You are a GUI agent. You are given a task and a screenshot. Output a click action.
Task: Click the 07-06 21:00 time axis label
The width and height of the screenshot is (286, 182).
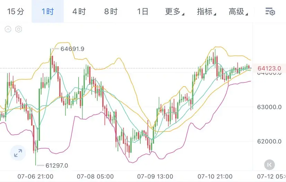coord(35,176)
